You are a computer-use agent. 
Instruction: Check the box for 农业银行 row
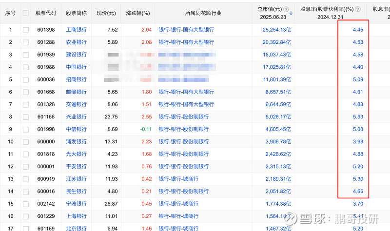(26, 42)
